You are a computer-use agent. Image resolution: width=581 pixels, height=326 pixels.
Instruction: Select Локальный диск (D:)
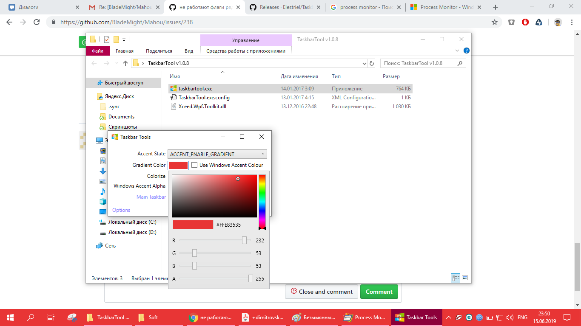(132, 232)
